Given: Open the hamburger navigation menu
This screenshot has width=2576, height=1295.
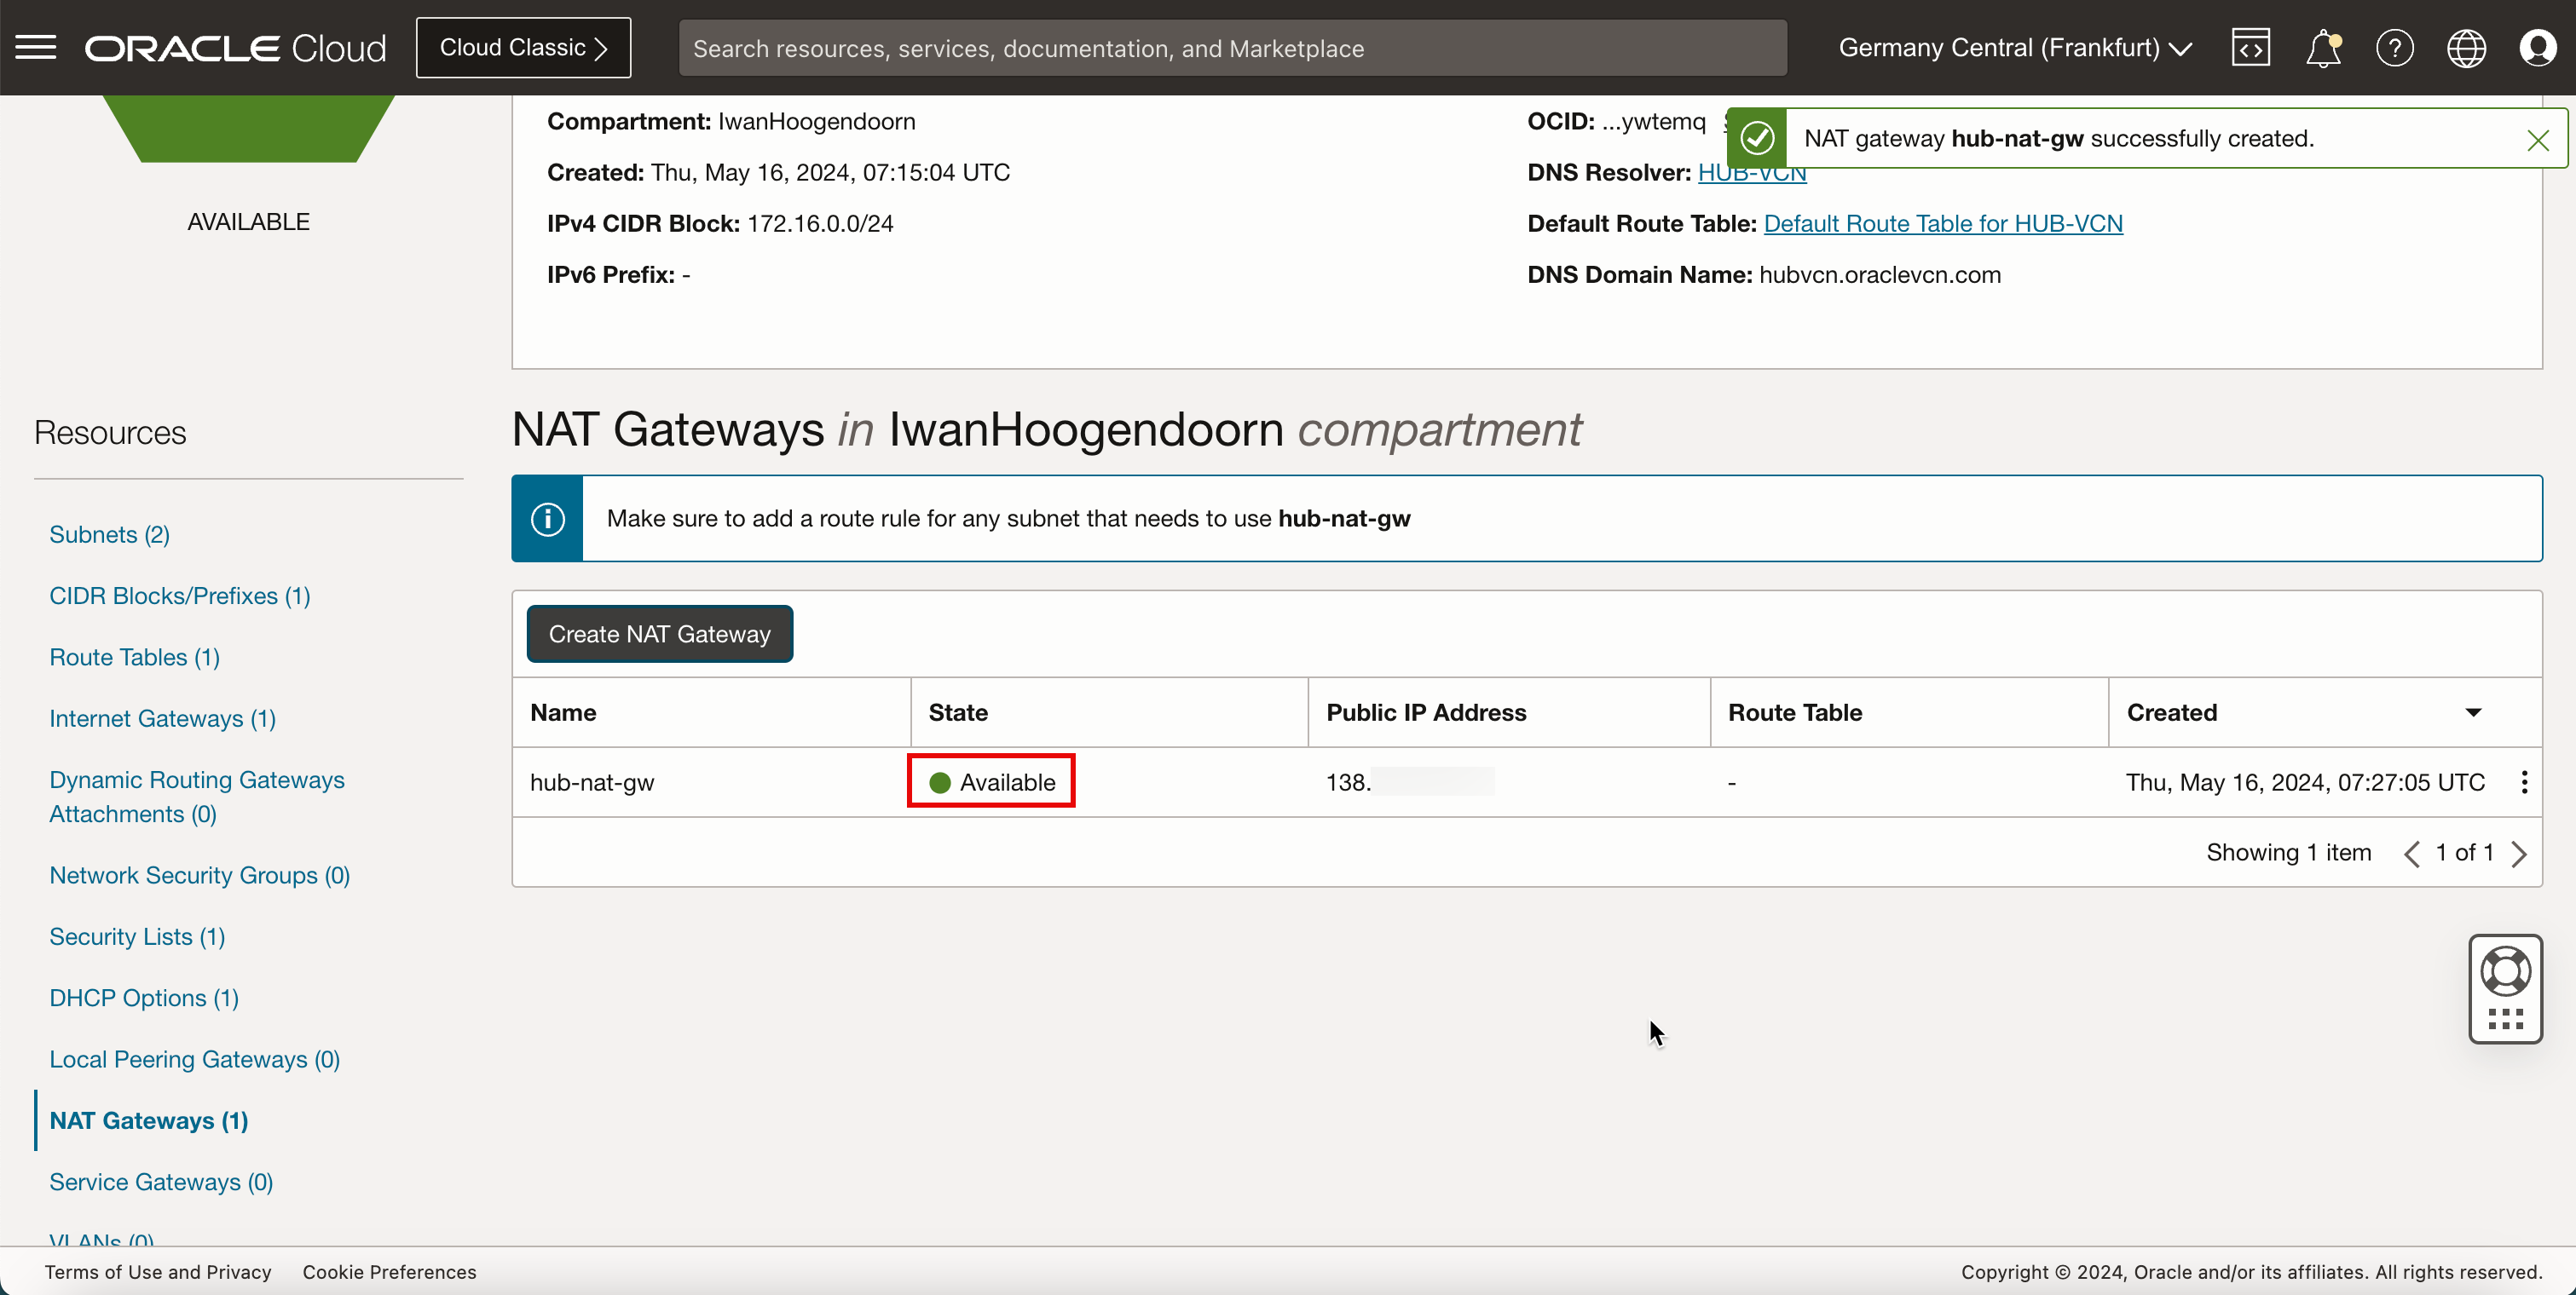Looking at the screenshot, I should coord(36,47).
